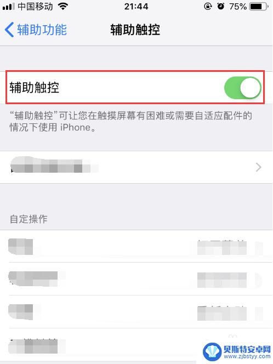Tap the 辅助触控 page title
273x364 pixels.
pyautogui.click(x=135, y=30)
